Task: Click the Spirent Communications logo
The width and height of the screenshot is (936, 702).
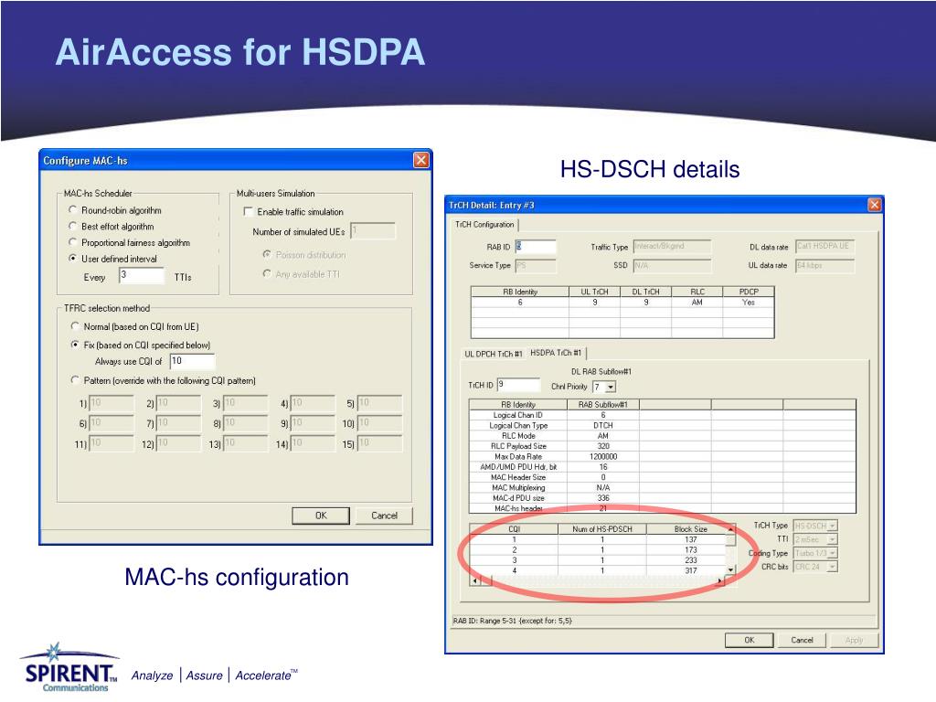Action: [x=69, y=667]
